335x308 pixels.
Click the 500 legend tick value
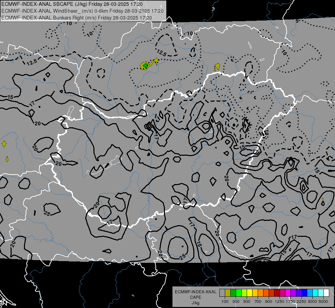pyautogui.click(x=247, y=301)
